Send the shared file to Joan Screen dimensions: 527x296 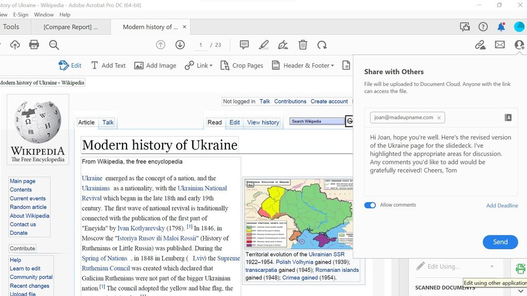500,242
